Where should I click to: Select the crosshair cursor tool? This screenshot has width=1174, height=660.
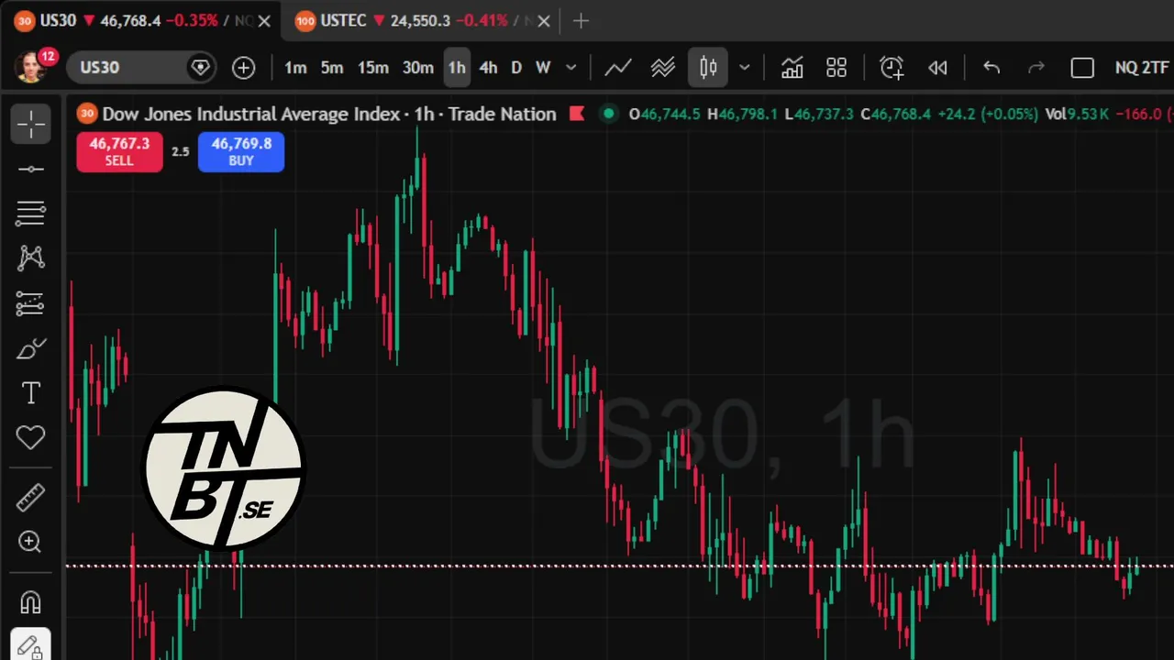[x=30, y=125]
